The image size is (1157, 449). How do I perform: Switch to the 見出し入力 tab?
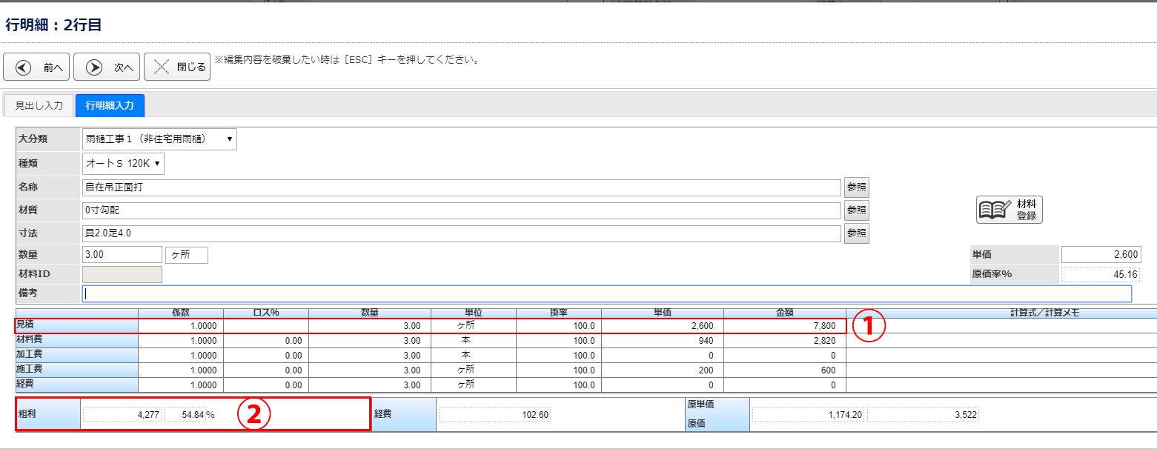[39, 106]
